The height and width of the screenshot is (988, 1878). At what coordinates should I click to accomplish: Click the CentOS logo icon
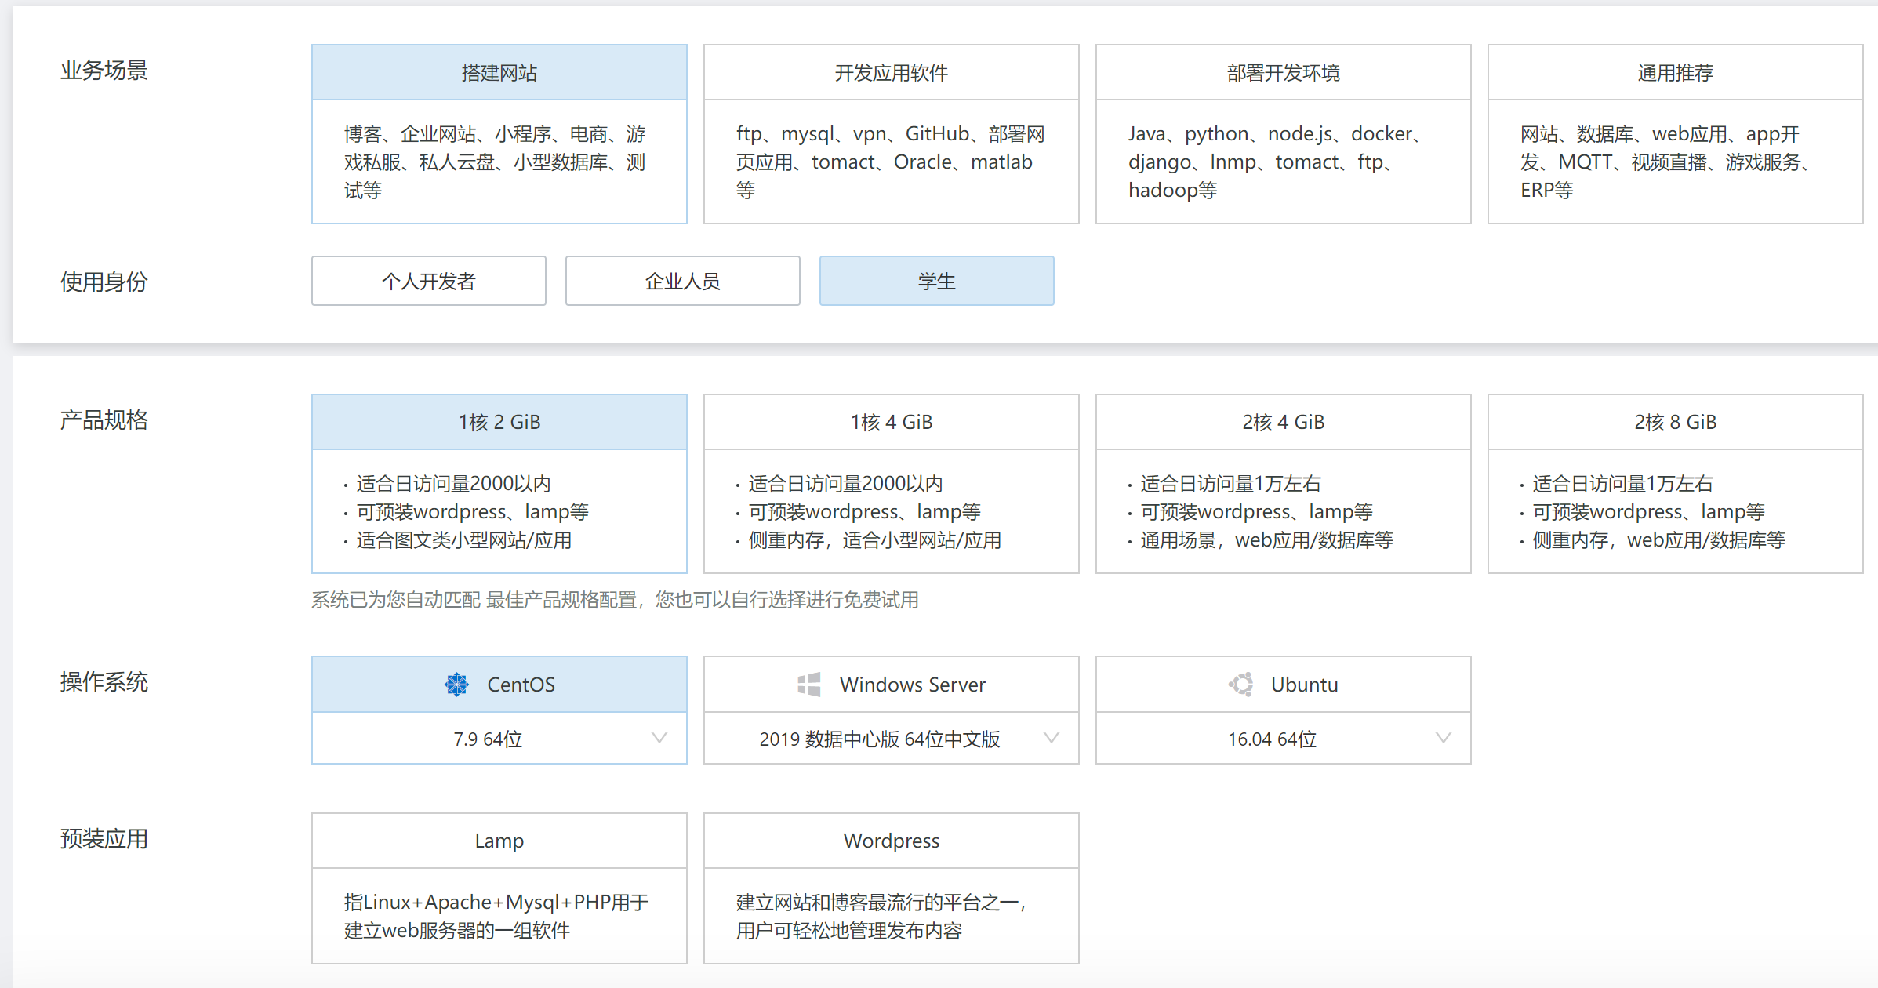(456, 685)
